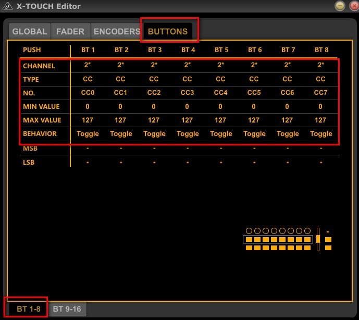Edit the BT 2 max value 127
Image resolution: width=359 pixels, height=320 pixels.
[x=120, y=120]
